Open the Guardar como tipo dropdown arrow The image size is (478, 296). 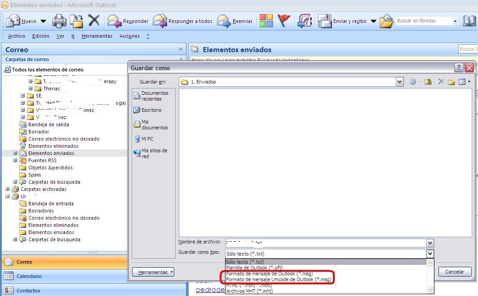tap(430, 254)
